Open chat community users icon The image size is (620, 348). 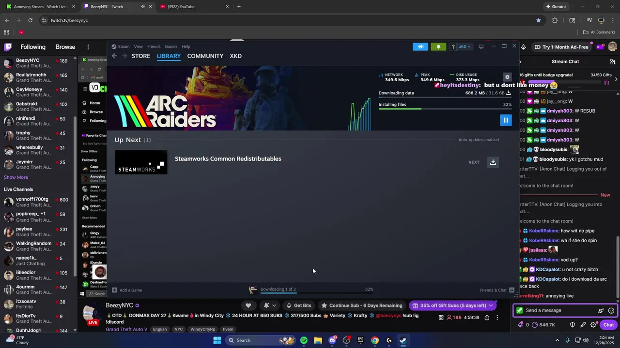click(x=612, y=62)
